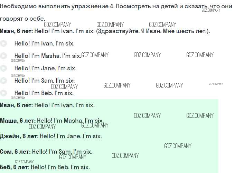235x173 pixels.
Task: Click the Beb sentence text beside its play icon
Action: click(x=44, y=93)
